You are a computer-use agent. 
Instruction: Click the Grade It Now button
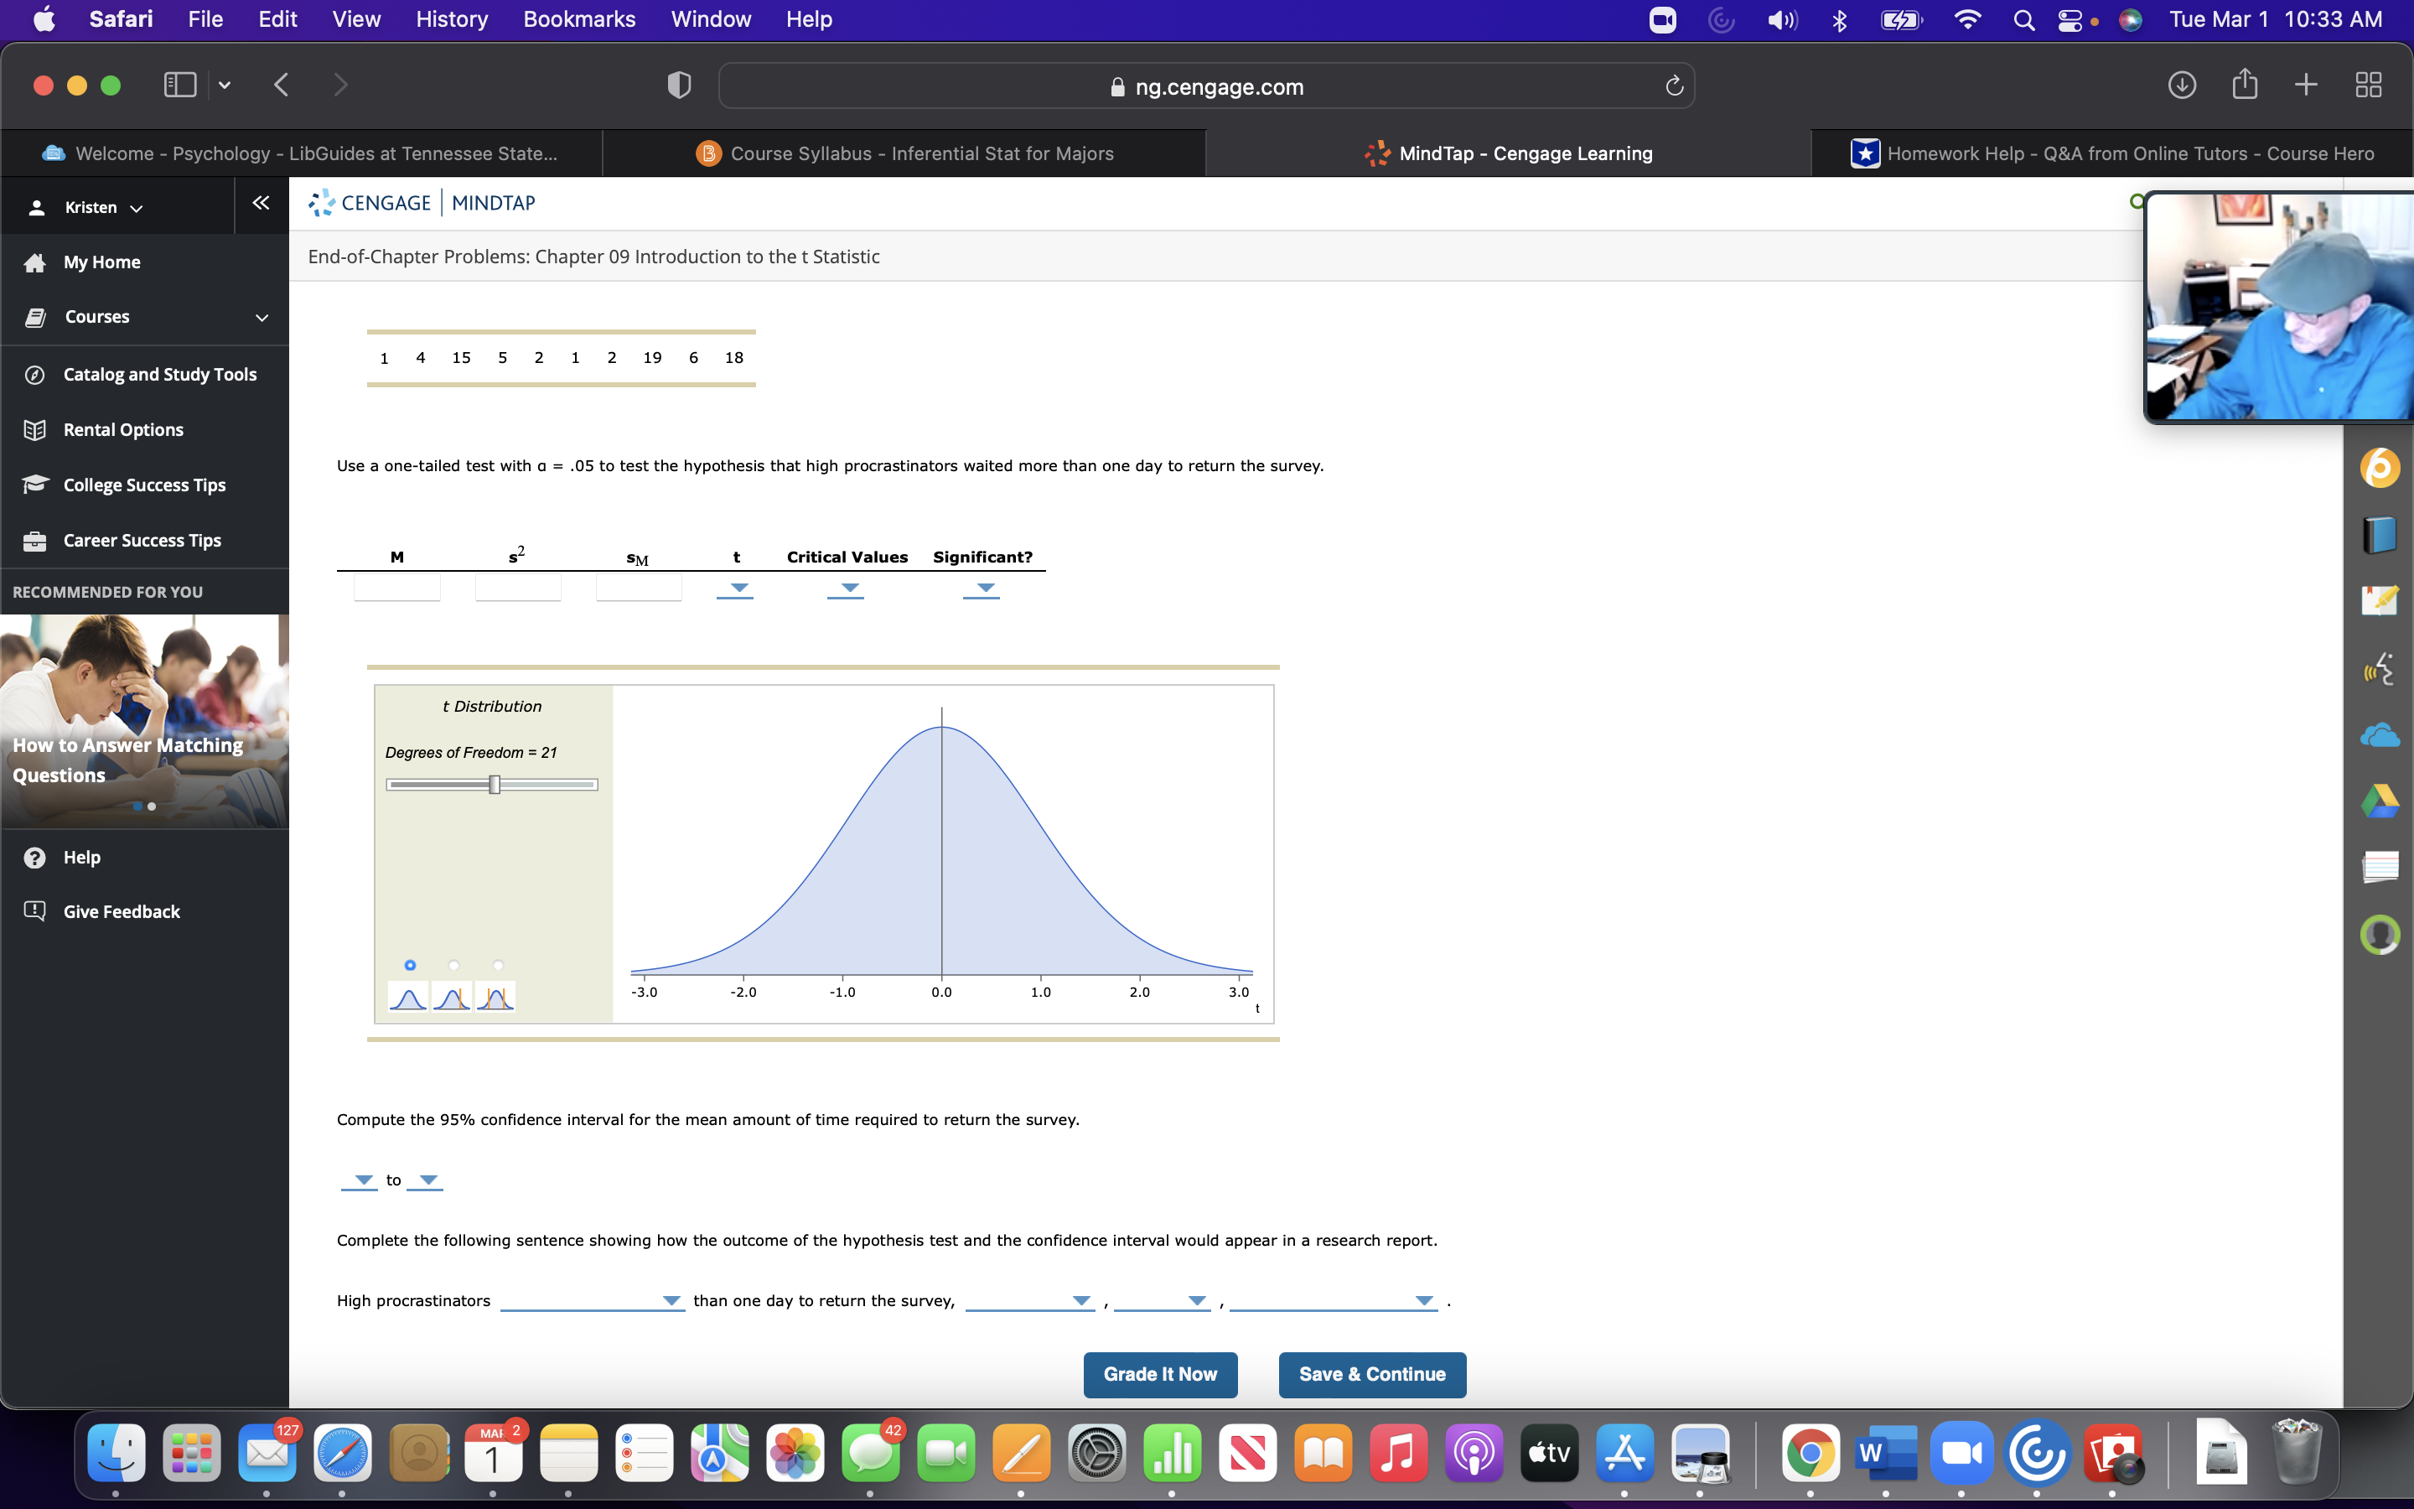[1159, 1374]
